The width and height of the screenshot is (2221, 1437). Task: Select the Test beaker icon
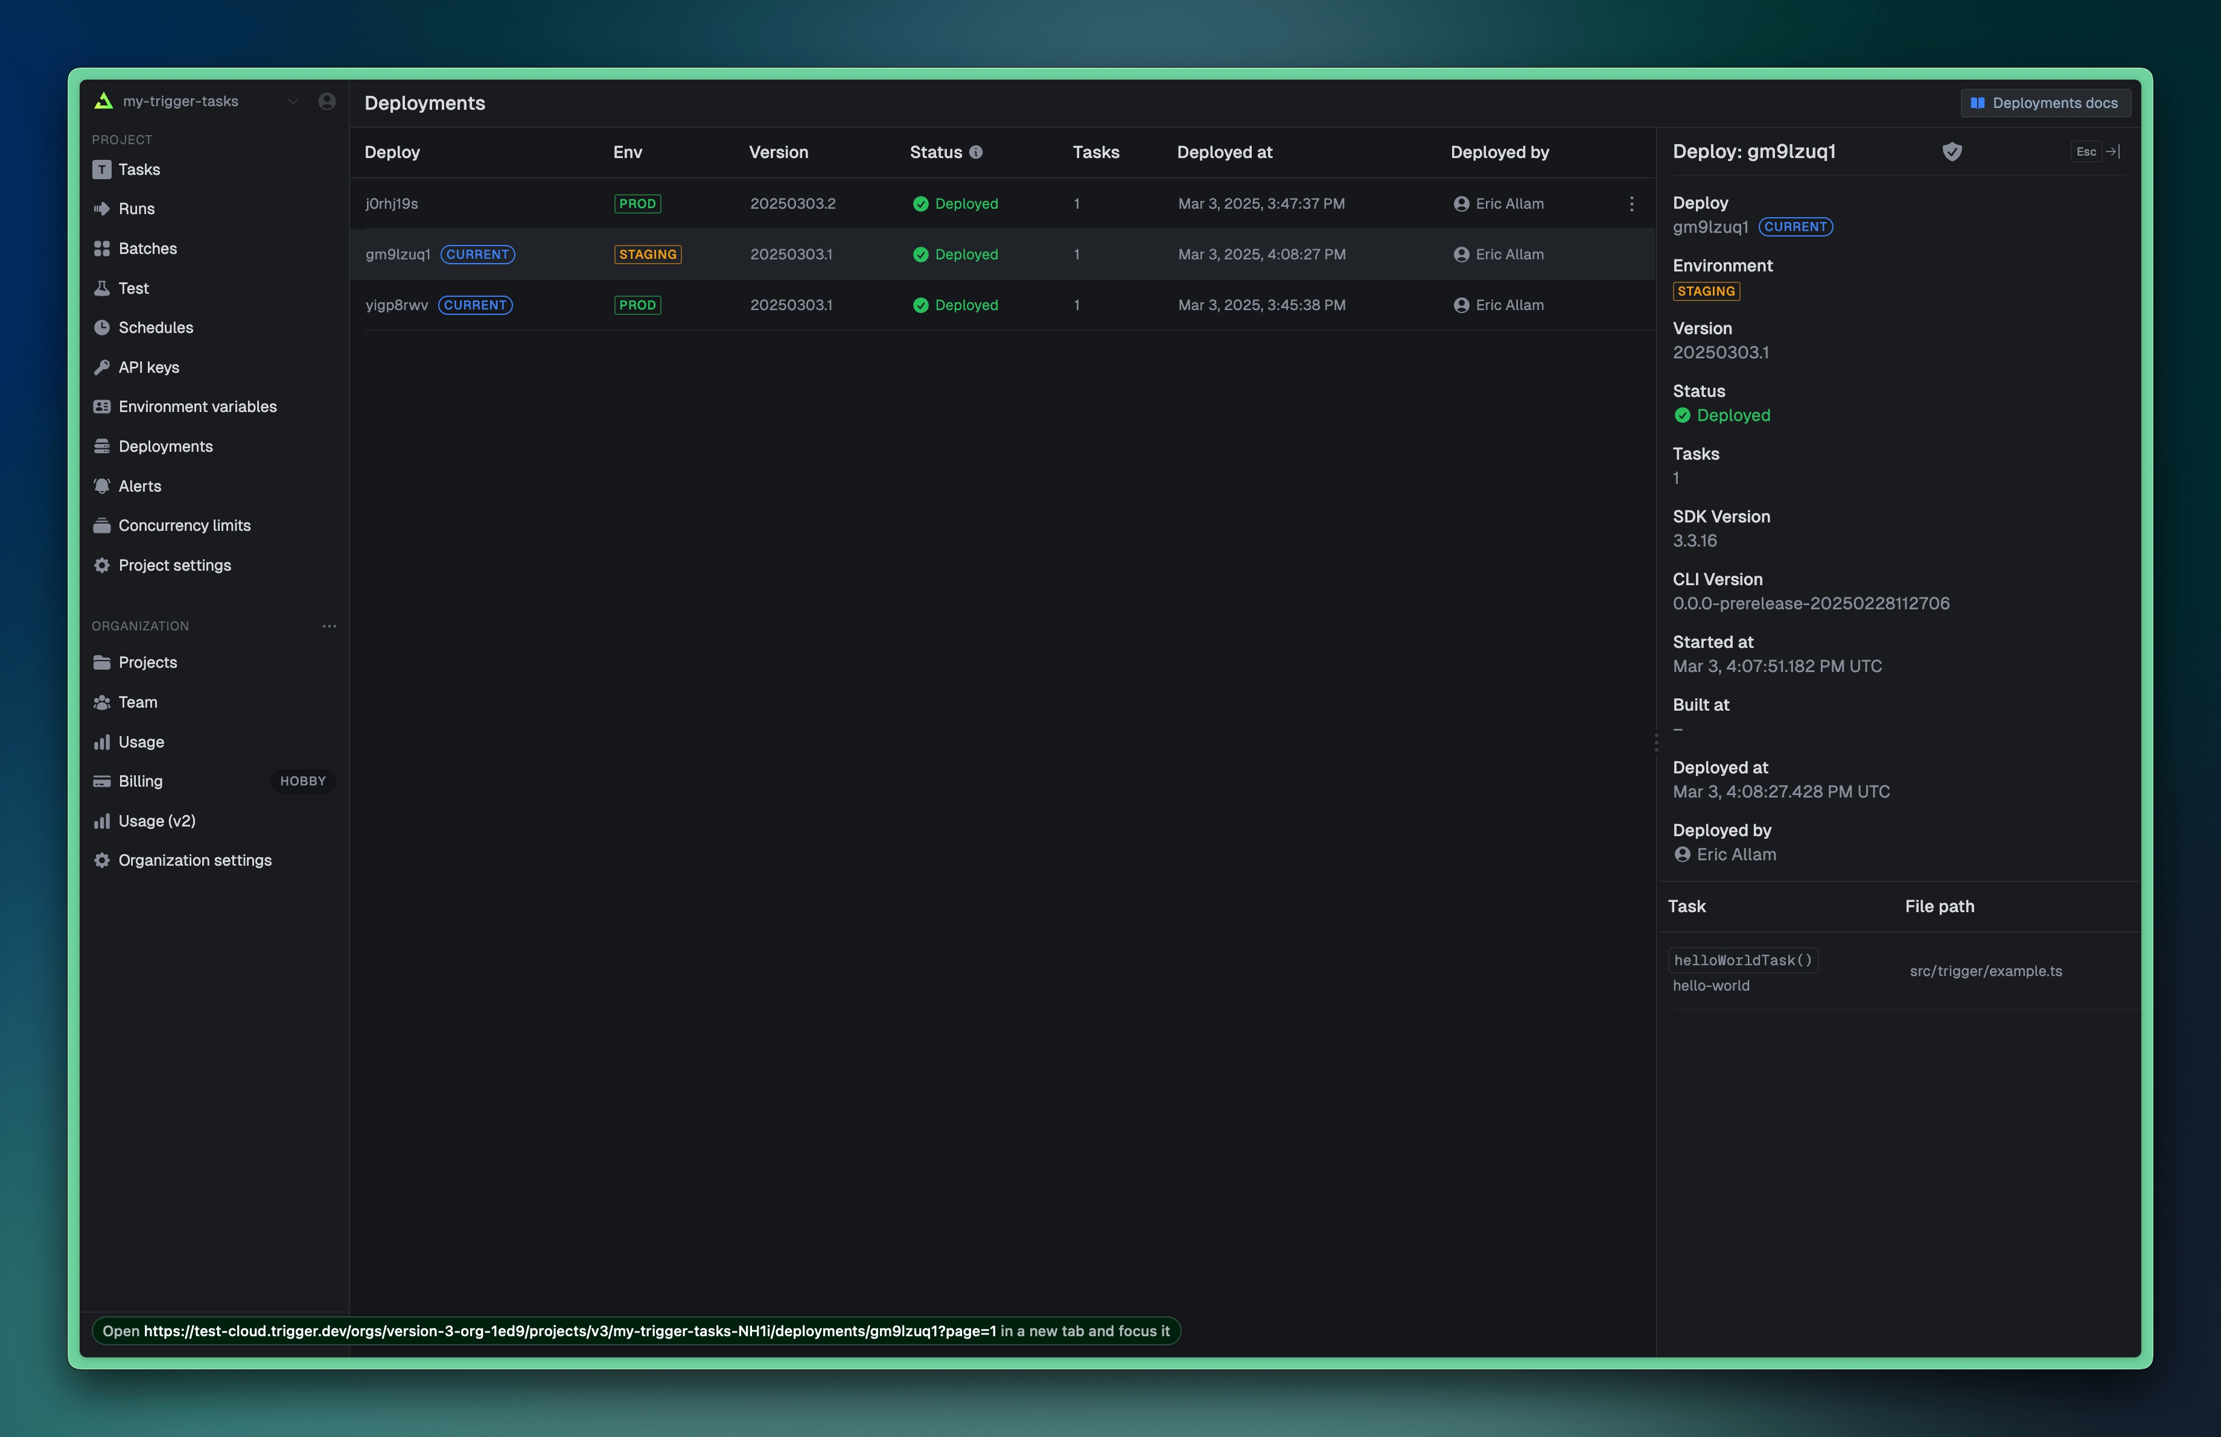point(103,288)
